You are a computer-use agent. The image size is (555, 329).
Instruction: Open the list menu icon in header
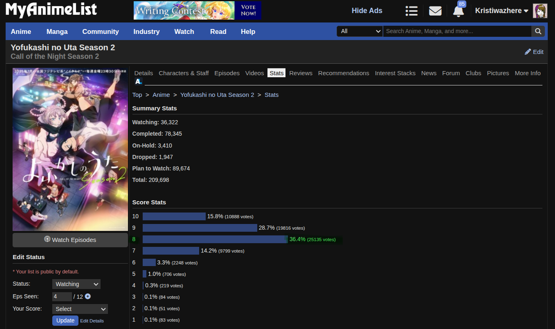(411, 11)
